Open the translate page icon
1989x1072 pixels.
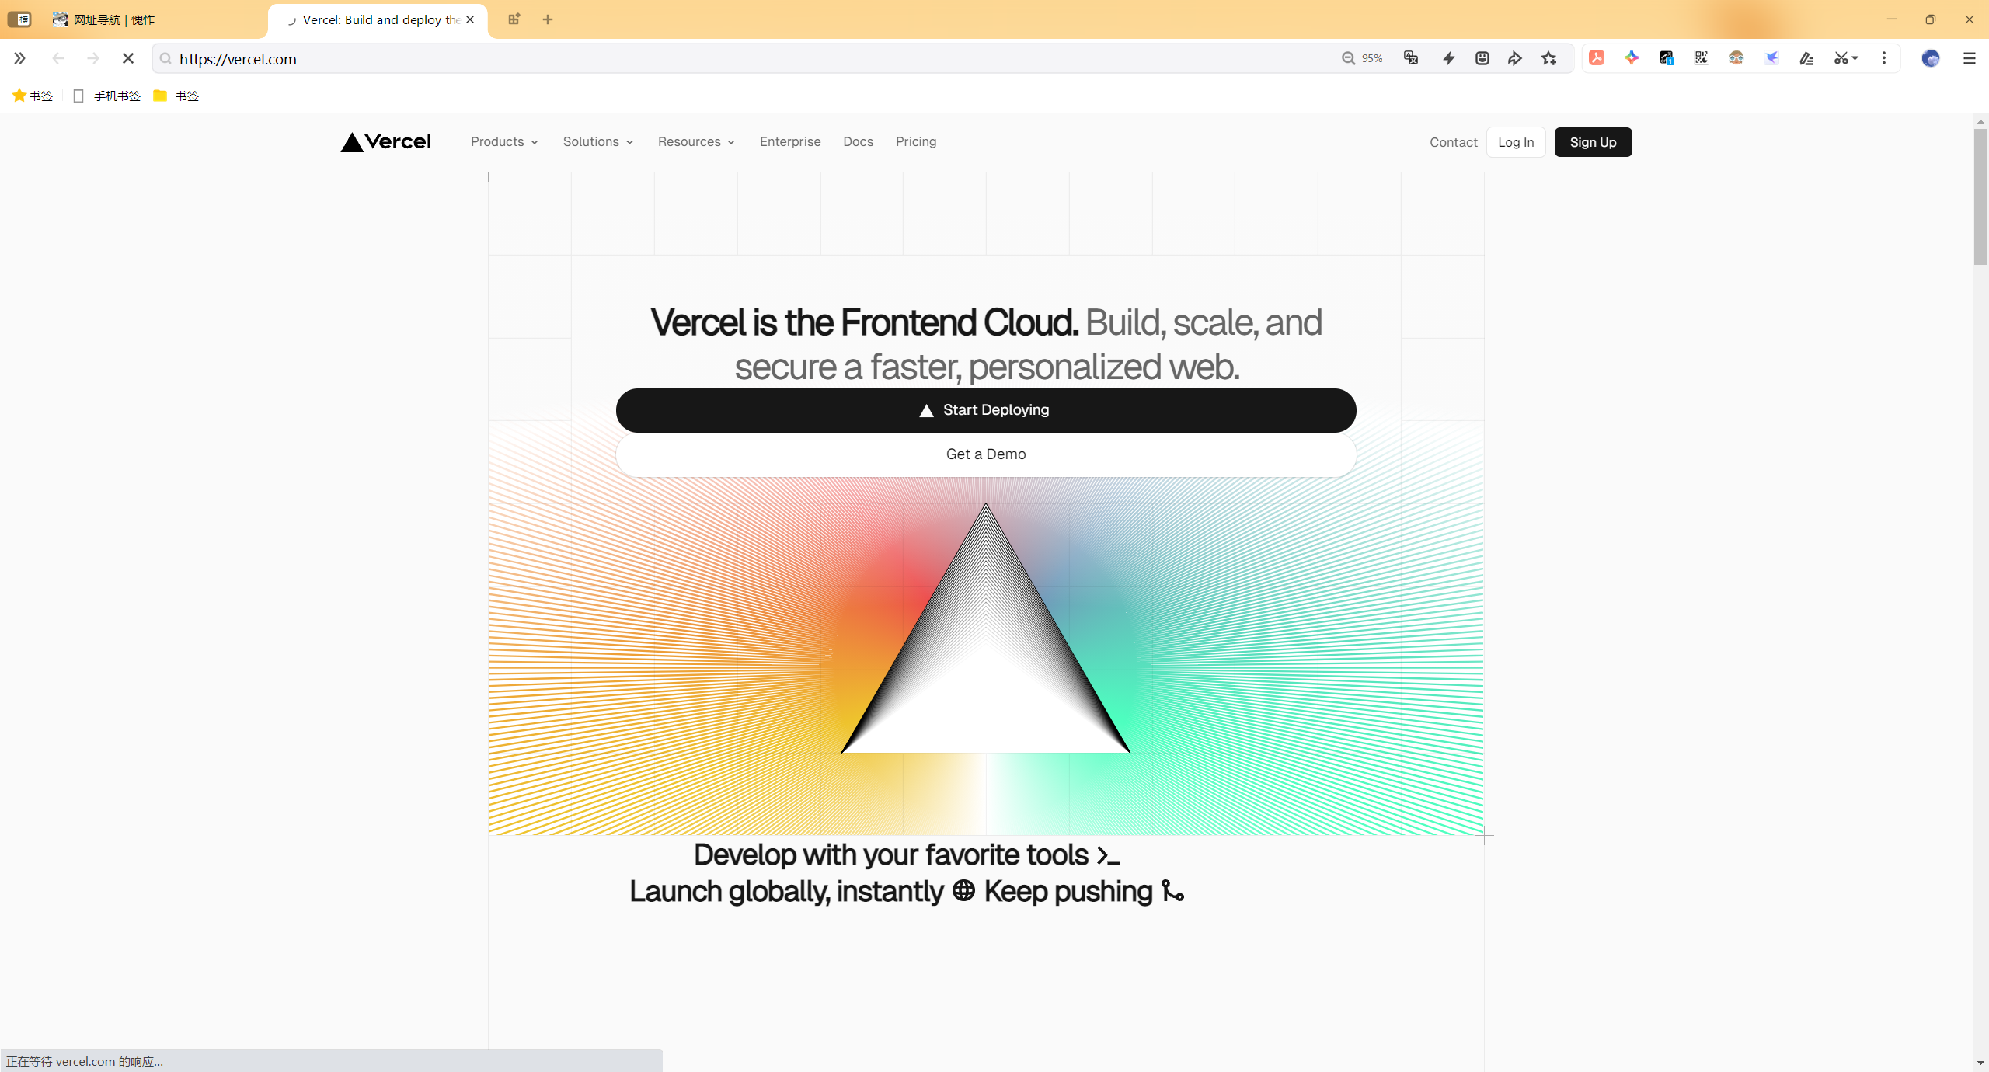[x=1411, y=58]
